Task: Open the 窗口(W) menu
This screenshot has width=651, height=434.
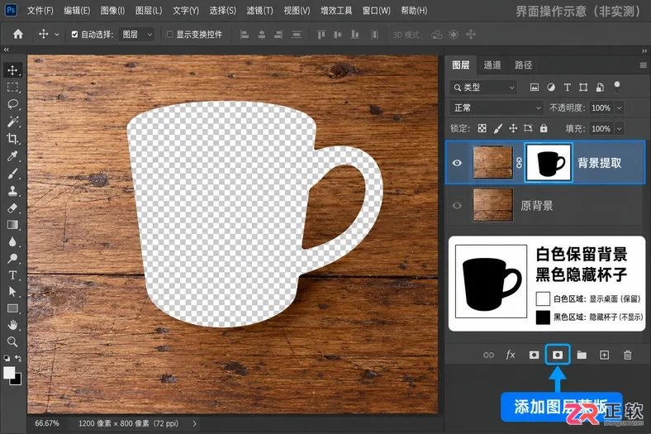Action: [376, 11]
